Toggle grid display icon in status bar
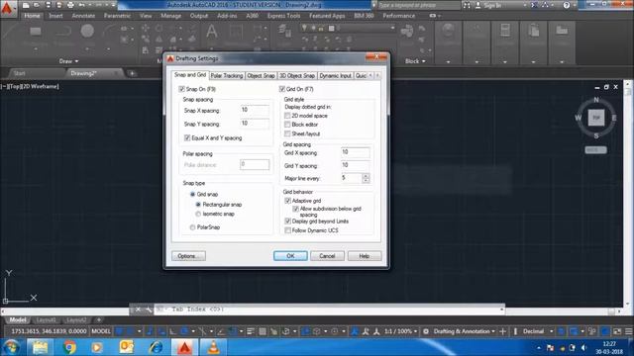634x356 pixels. coord(119,331)
